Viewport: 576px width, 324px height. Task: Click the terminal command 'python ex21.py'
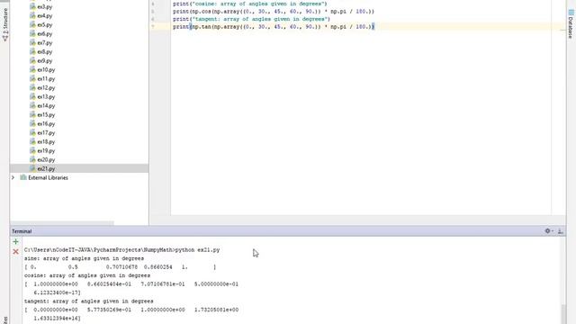(197, 250)
